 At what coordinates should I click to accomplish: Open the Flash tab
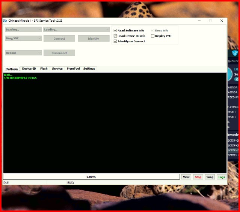(x=44, y=69)
